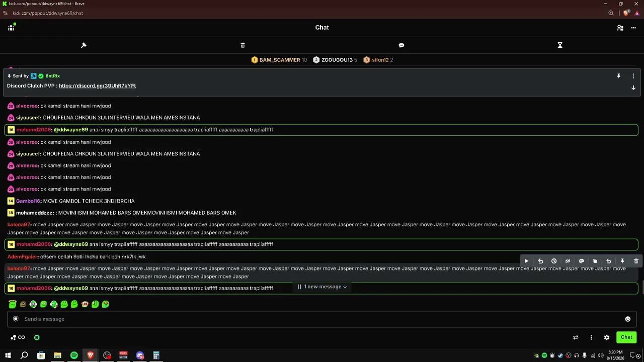644x362 pixels.
Task: Click Brave address bar URL
Action: point(48,13)
